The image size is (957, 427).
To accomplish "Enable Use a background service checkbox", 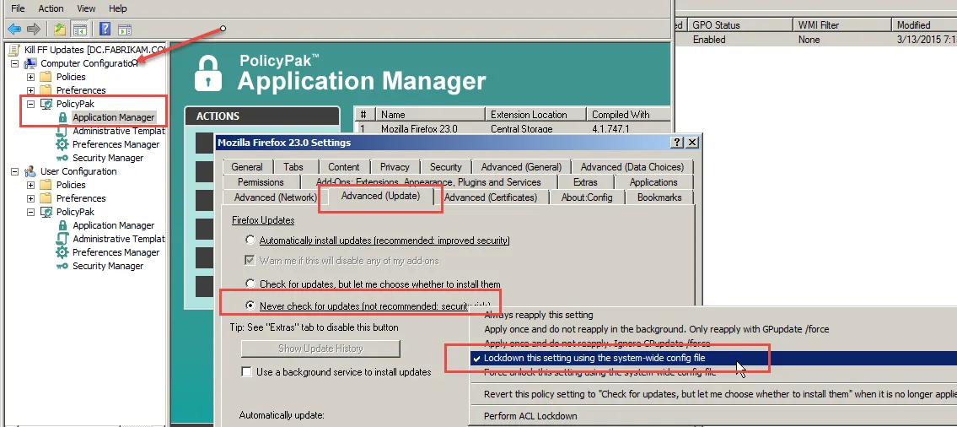I will 247,371.
